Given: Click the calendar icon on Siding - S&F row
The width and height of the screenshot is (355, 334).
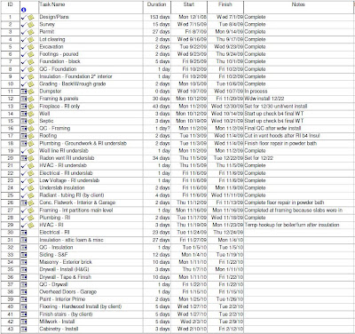Looking at the screenshot, I should [24, 255].
